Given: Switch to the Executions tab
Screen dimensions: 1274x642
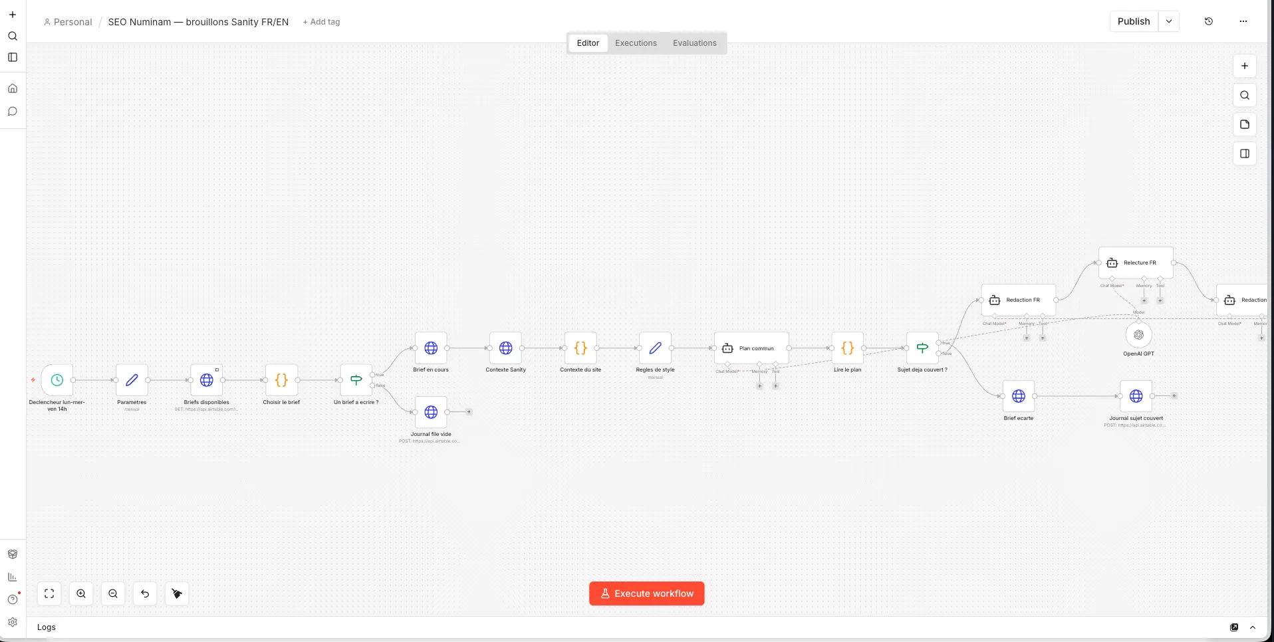Looking at the screenshot, I should [x=636, y=43].
